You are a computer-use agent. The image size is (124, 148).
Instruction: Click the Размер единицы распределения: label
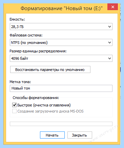[x=38, y=51]
